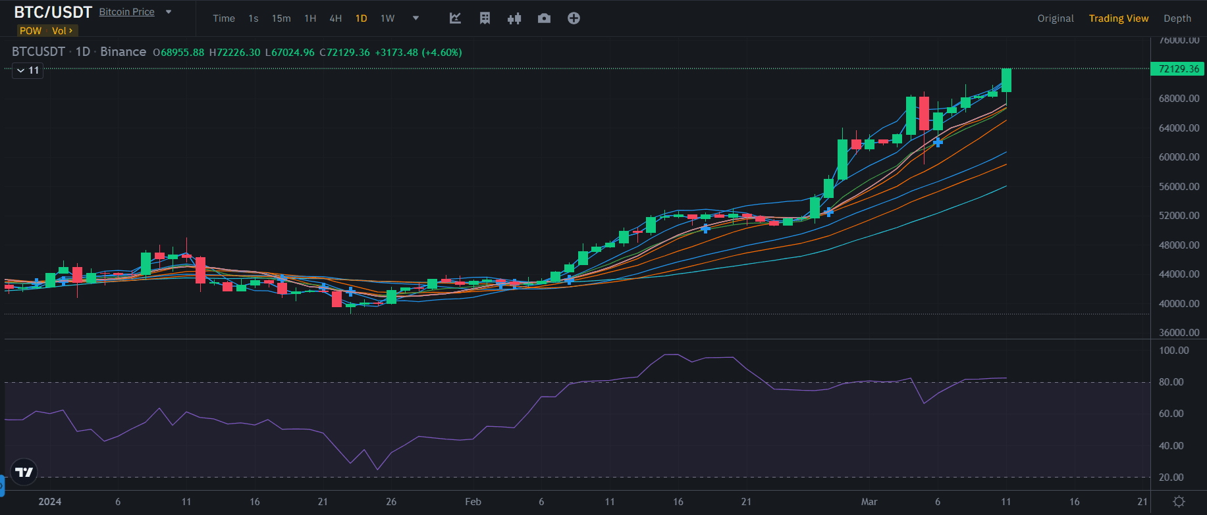This screenshot has height=515, width=1207.
Task: Open the technical indicators chart icon
Action: pyautogui.click(x=455, y=18)
